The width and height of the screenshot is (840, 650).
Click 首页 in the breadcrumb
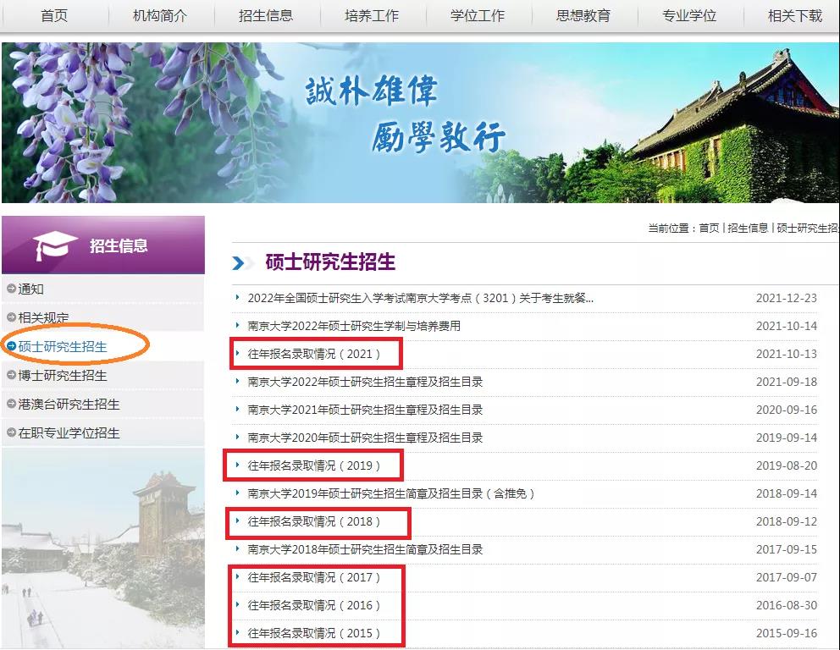point(710,228)
